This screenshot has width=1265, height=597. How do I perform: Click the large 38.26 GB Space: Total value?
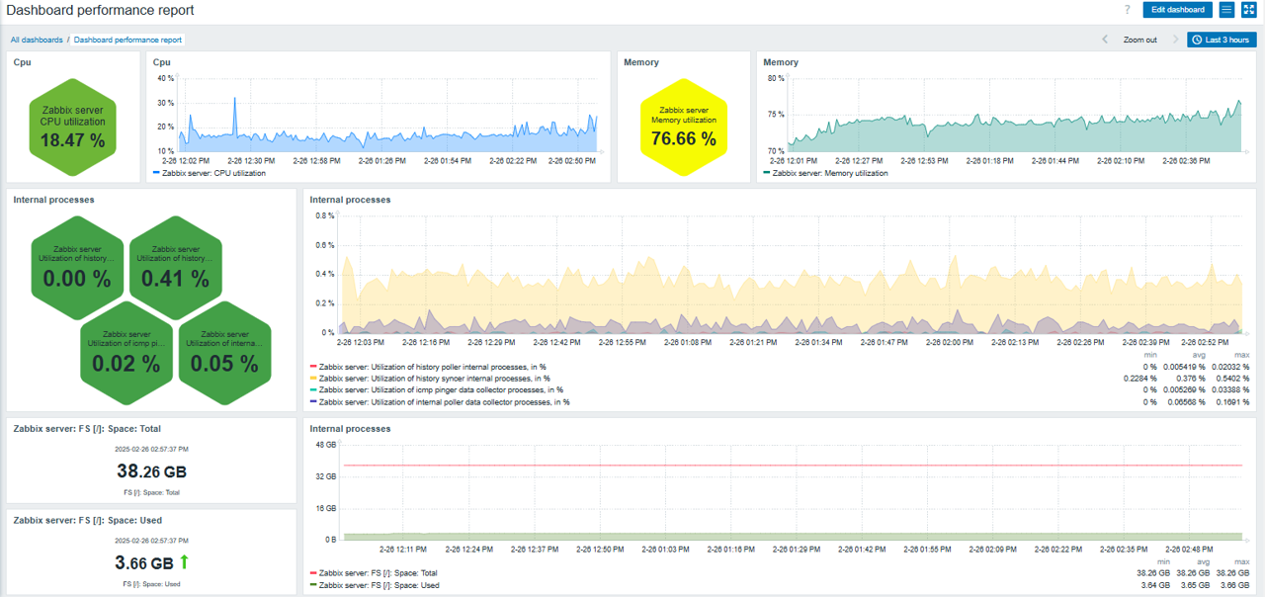pyautogui.click(x=151, y=471)
